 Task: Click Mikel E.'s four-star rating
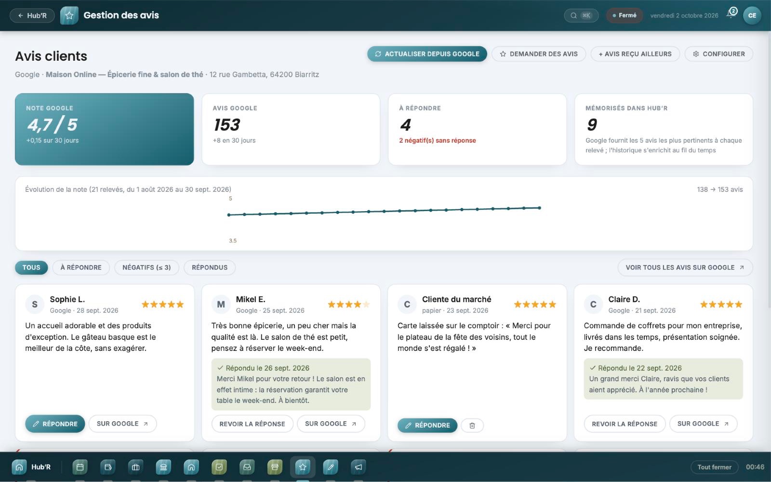pyautogui.click(x=349, y=304)
